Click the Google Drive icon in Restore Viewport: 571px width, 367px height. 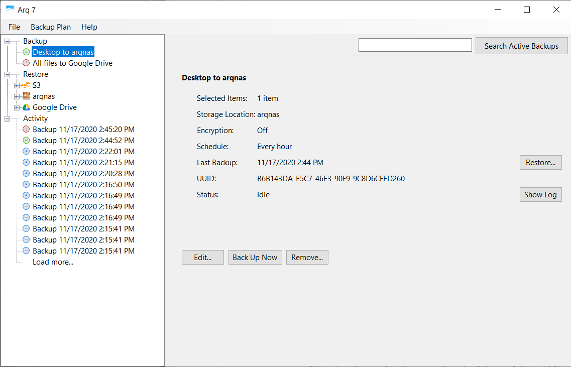click(x=26, y=107)
